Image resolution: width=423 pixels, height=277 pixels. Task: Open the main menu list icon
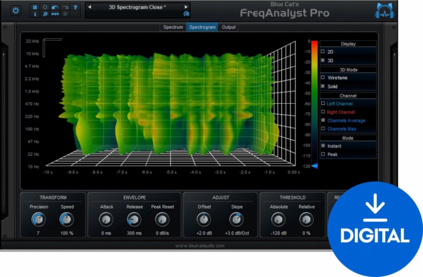[x=35, y=7]
